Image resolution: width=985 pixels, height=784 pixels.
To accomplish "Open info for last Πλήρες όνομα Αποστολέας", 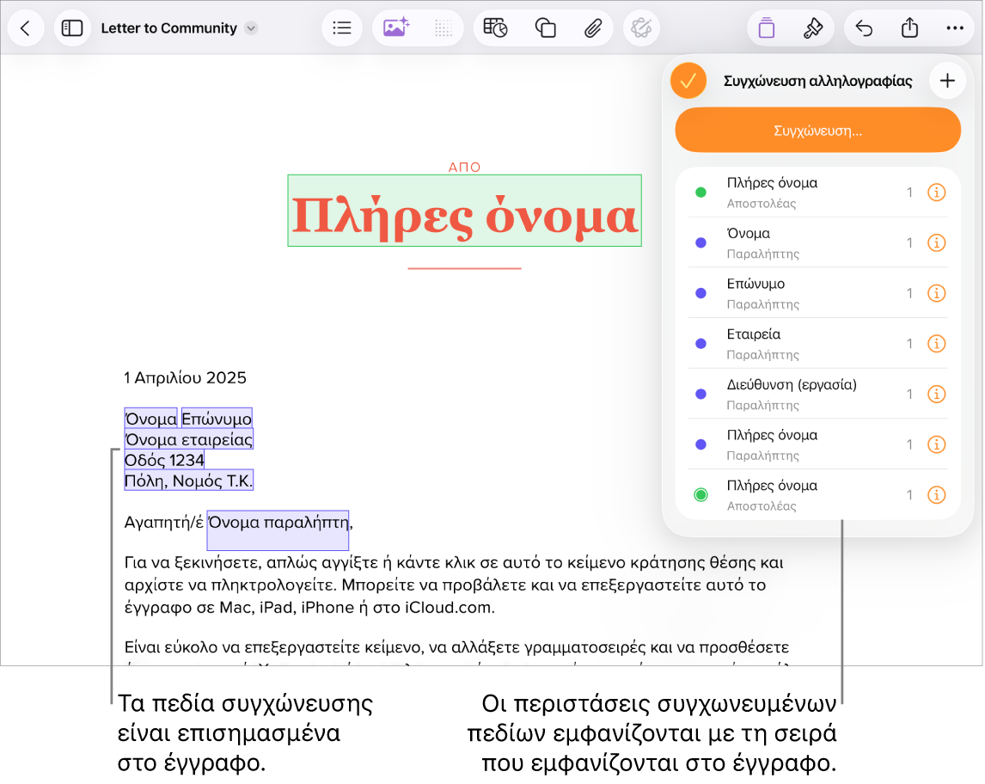I will 936,495.
